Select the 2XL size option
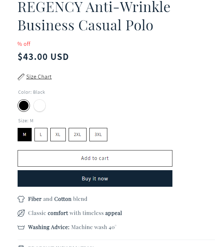This screenshot has width=215, height=247. [x=77, y=135]
